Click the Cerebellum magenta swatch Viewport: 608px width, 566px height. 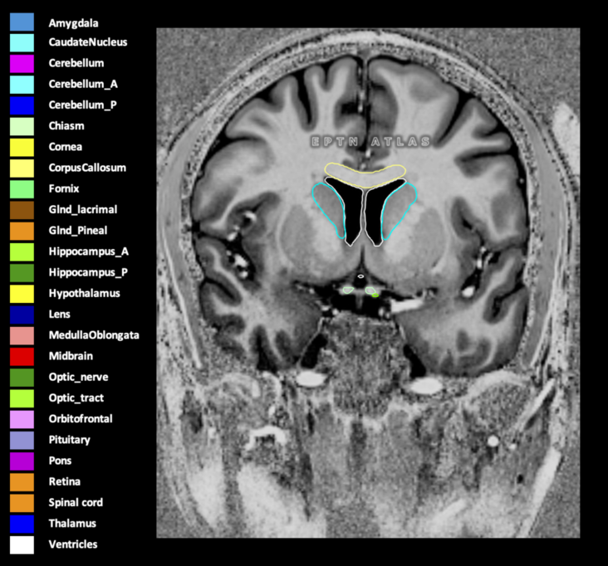pyautogui.click(x=22, y=64)
